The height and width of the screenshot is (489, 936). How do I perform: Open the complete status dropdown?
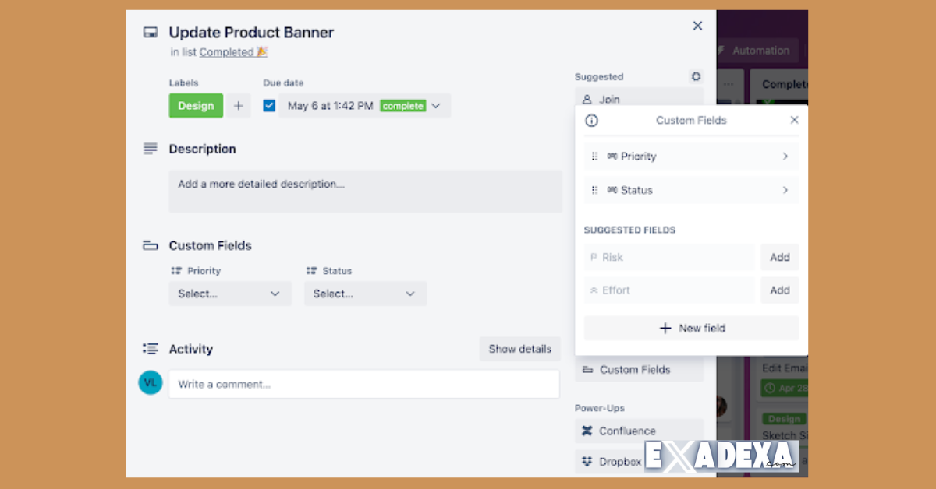tap(437, 105)
